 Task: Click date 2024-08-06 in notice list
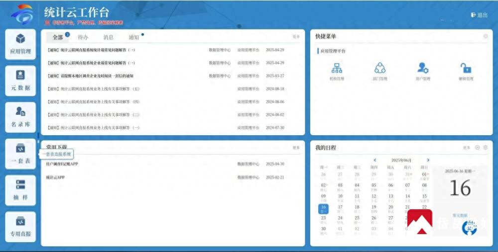point(275,102)
